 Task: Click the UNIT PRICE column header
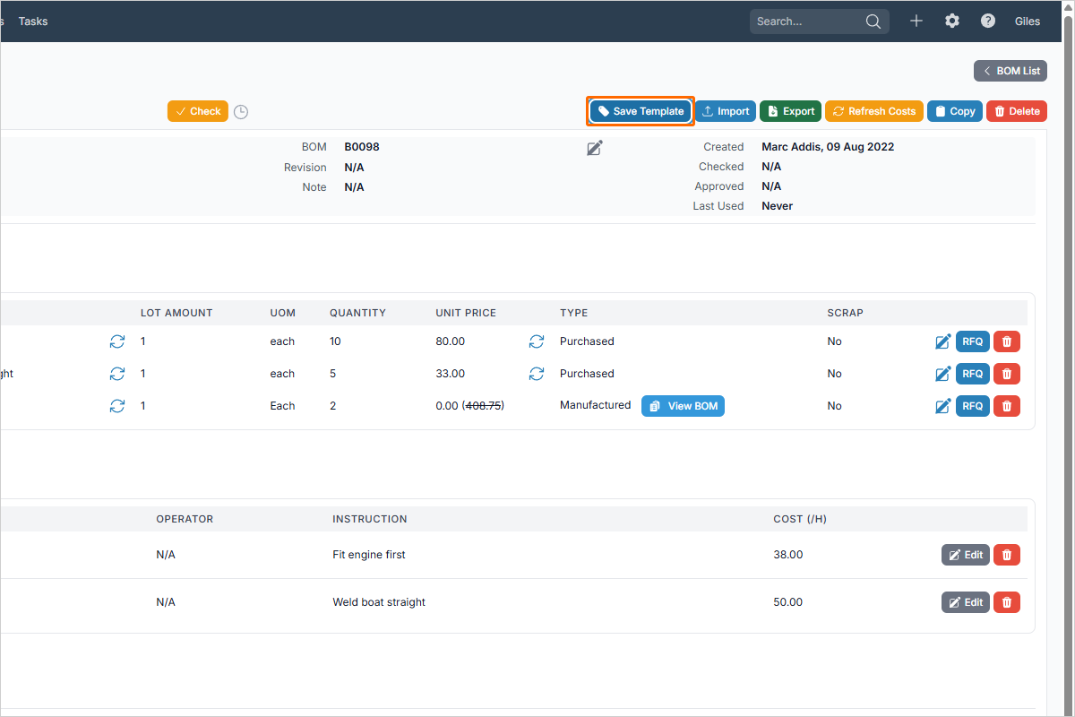pyautogui.click(x=466, y=313)
